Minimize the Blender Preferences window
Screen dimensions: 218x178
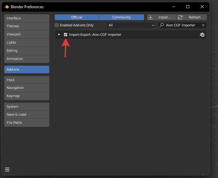[174, 7]
